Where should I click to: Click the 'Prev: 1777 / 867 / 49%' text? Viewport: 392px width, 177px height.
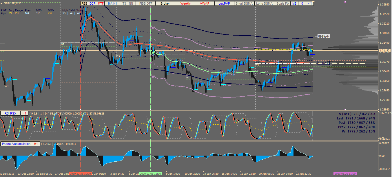(357, 127)
